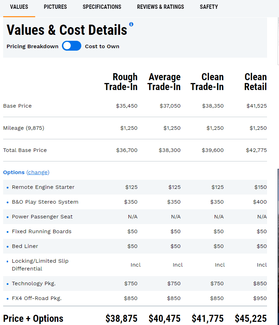
Task: Select the Remote Engine Starter option row
Action: pyautogui.click(x=135, y=187)
